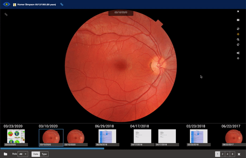Click the diamond fit-to-screen icon

coord(238,58)
